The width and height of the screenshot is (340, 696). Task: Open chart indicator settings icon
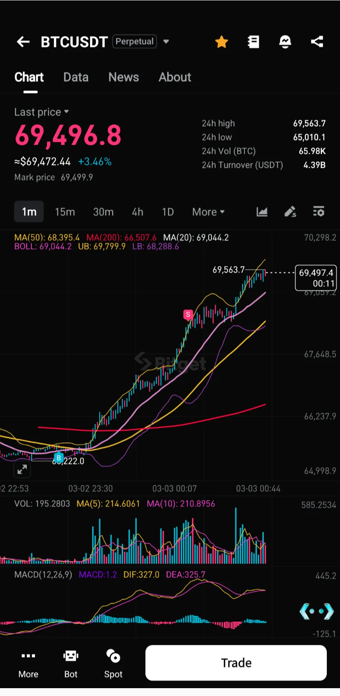point(319,212)
